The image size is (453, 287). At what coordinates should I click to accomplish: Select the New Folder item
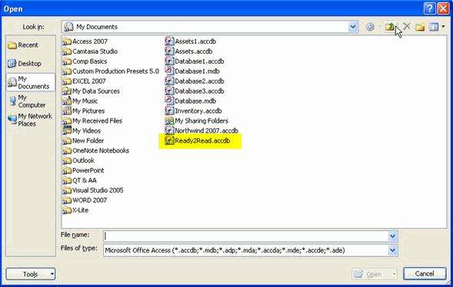[x=83, y=140]
